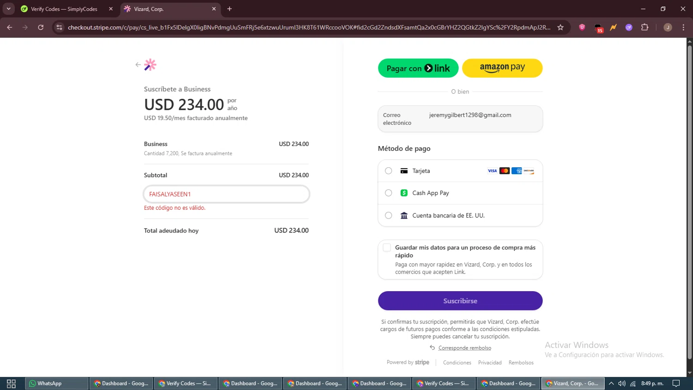The height and width of the screenshot is (390, 693).
Task: Click the volume speaker tray icon
Action: point(622,384)
